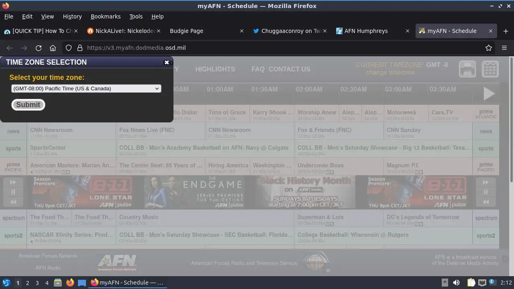Viewport: 514px width, 289px height.
Task: Open the time zone dropdown list
Action: tap(86, 88)
